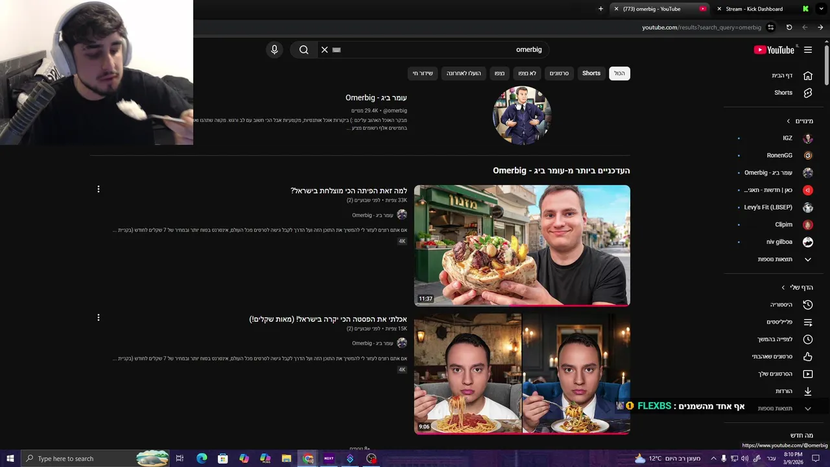
Task: Open more options for the pasta video
Action: pos(99,318)
